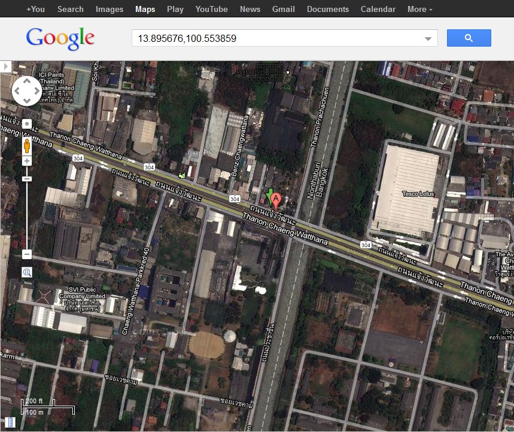This screenshot has width=514, height=432.
Task: Open YouTube from the top bar
Action: point(211,9)
